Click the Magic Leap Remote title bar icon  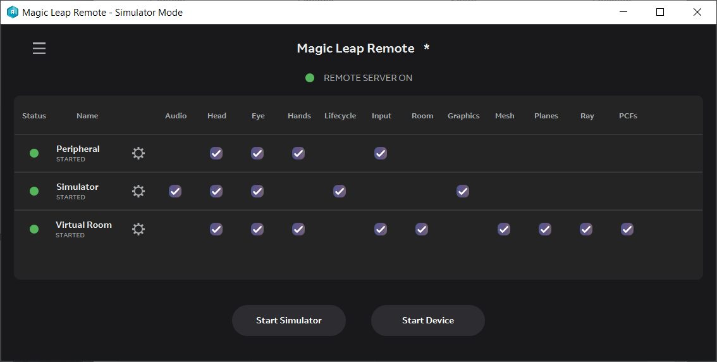click(13, 13)
